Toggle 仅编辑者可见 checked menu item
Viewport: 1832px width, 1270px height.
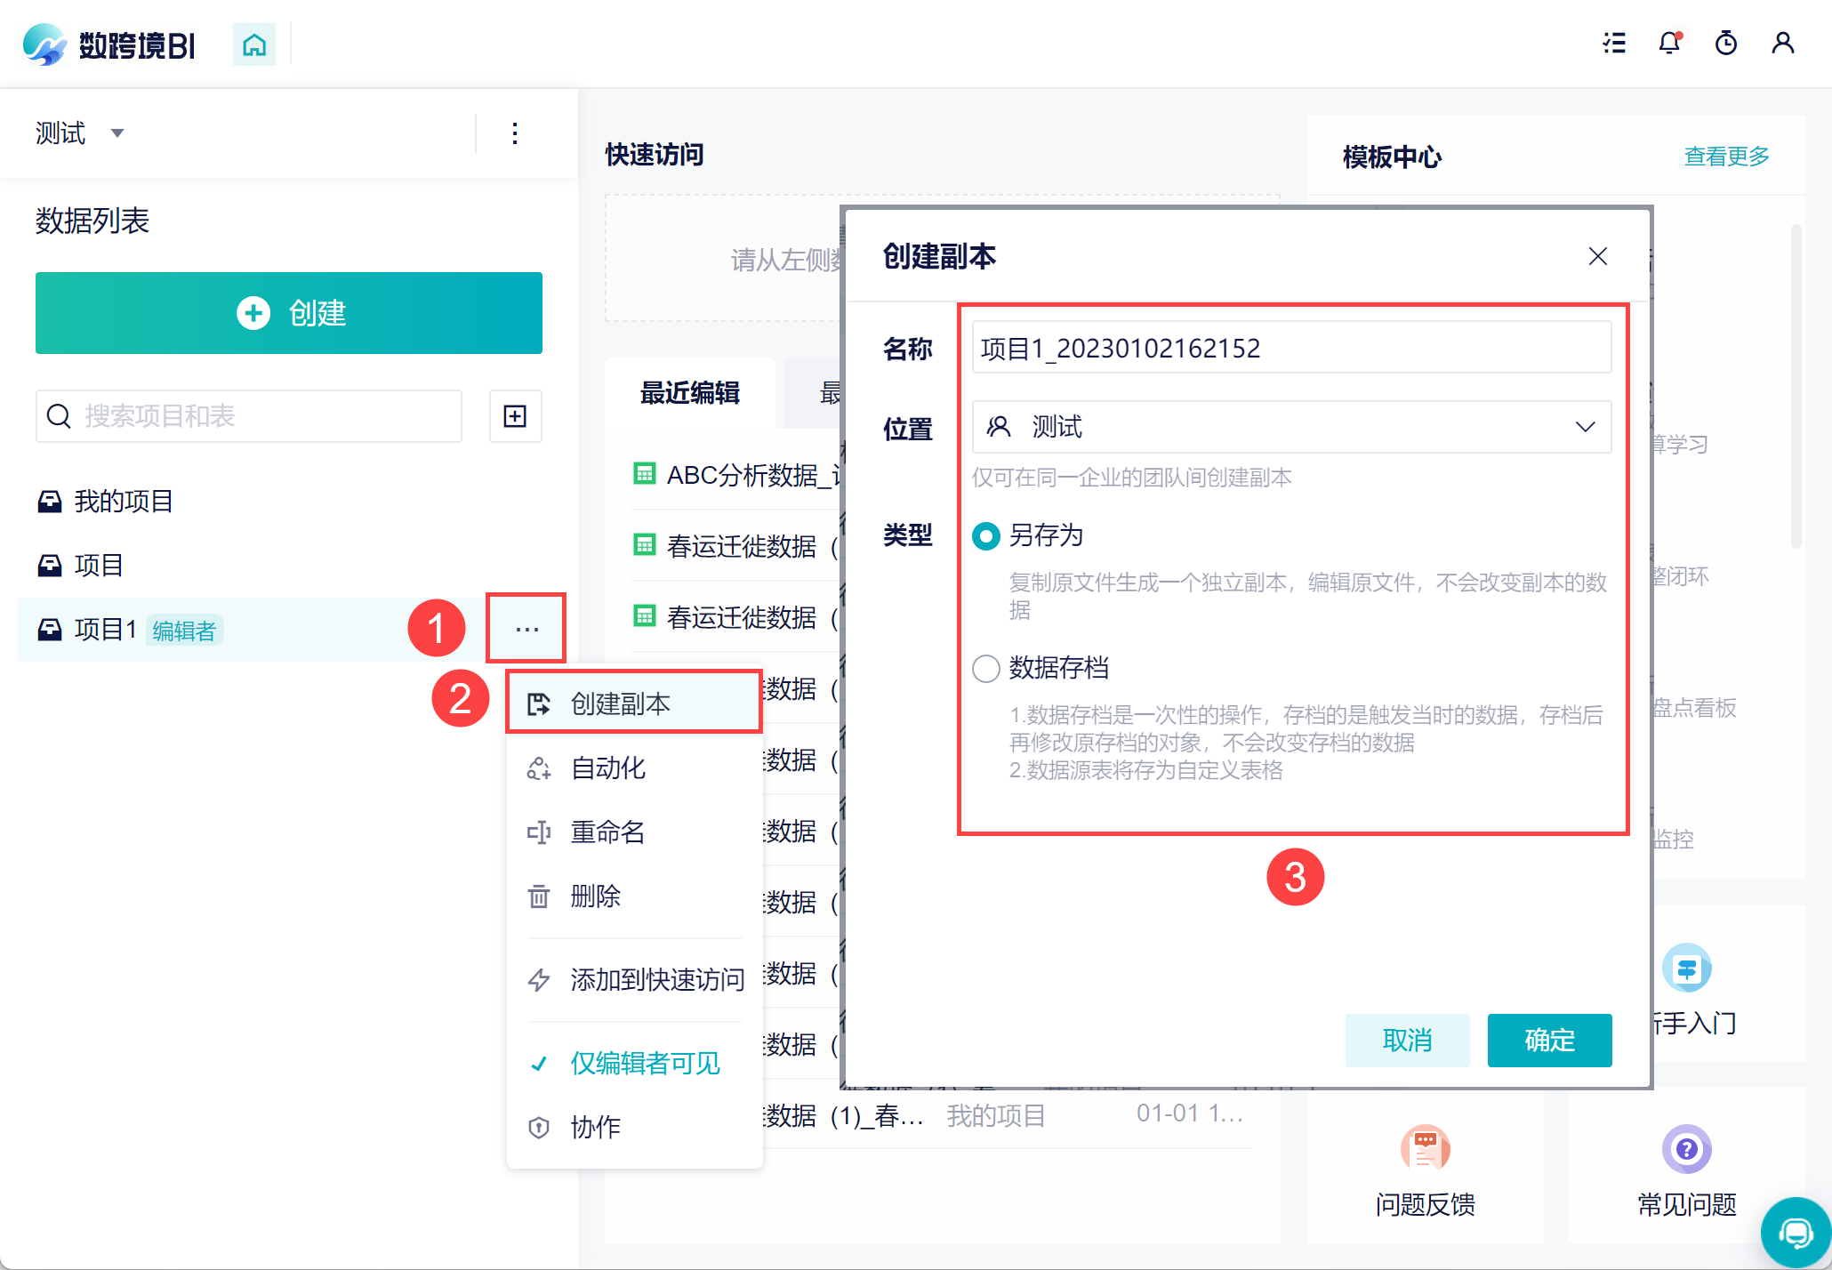[x=644, y=1063]
